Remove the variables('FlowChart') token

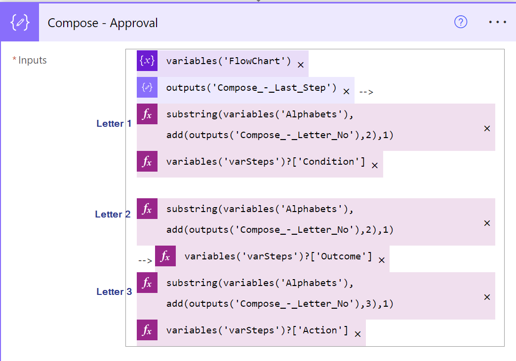pos(301,64)
